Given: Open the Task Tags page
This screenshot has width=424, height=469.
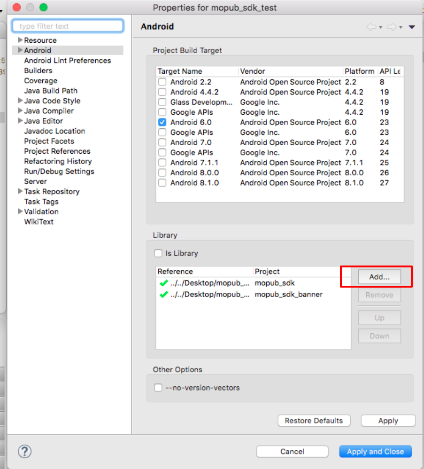Looking at the screenshot, I should (x=41, y=202).
